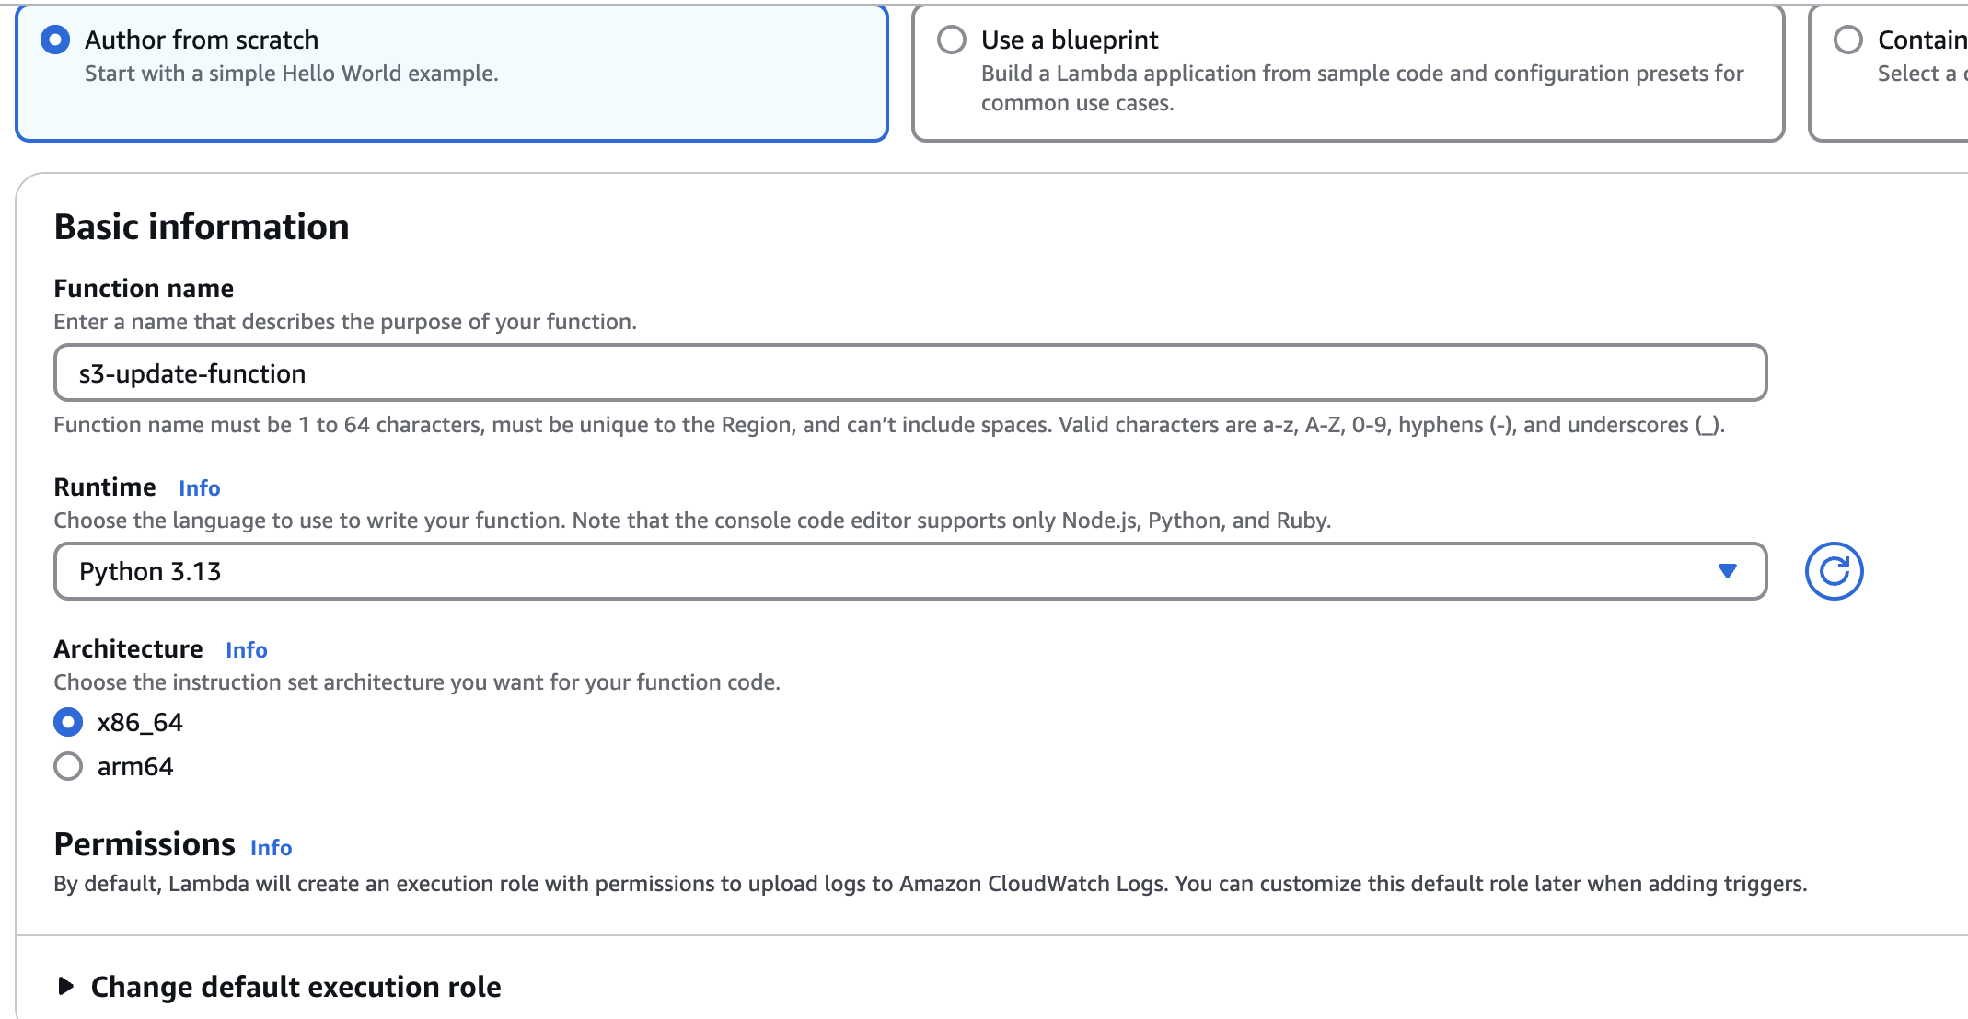This screenshot has width=1968, height=1019.
Task: Click the Basic information heading
Action: coord(202,227)
